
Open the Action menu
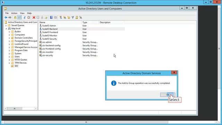[14, 13]
